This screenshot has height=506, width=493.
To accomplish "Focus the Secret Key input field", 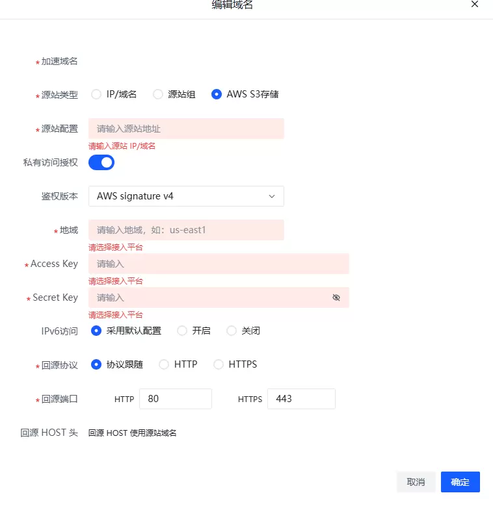I will pyautogui.click(x=219, y=297).
